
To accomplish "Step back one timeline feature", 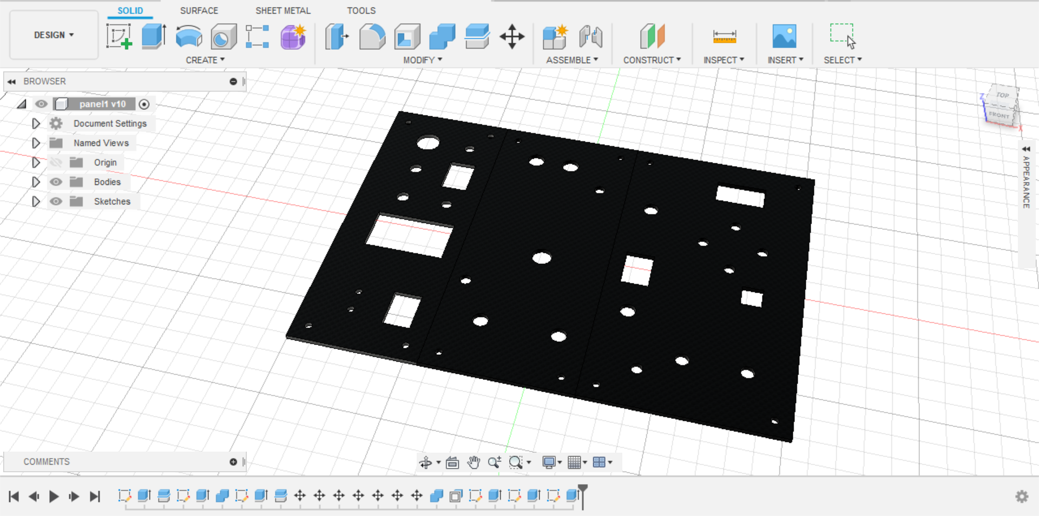I will pyautogui.click(x=34, y=497).
